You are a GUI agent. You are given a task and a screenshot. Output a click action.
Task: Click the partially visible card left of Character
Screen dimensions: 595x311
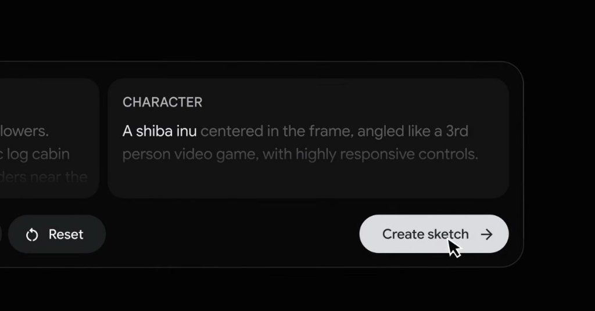click(49, 138)
